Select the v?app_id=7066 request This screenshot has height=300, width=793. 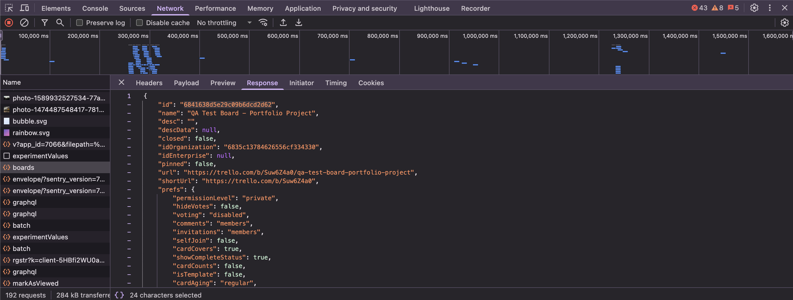pyautogui.click(x=55, y=144)
